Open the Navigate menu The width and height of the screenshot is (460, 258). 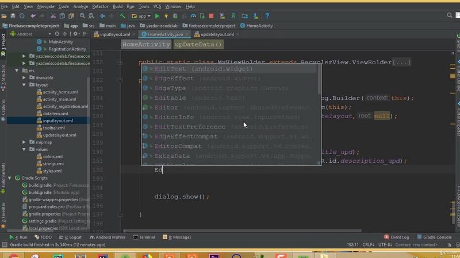click(x=45, y=6)
